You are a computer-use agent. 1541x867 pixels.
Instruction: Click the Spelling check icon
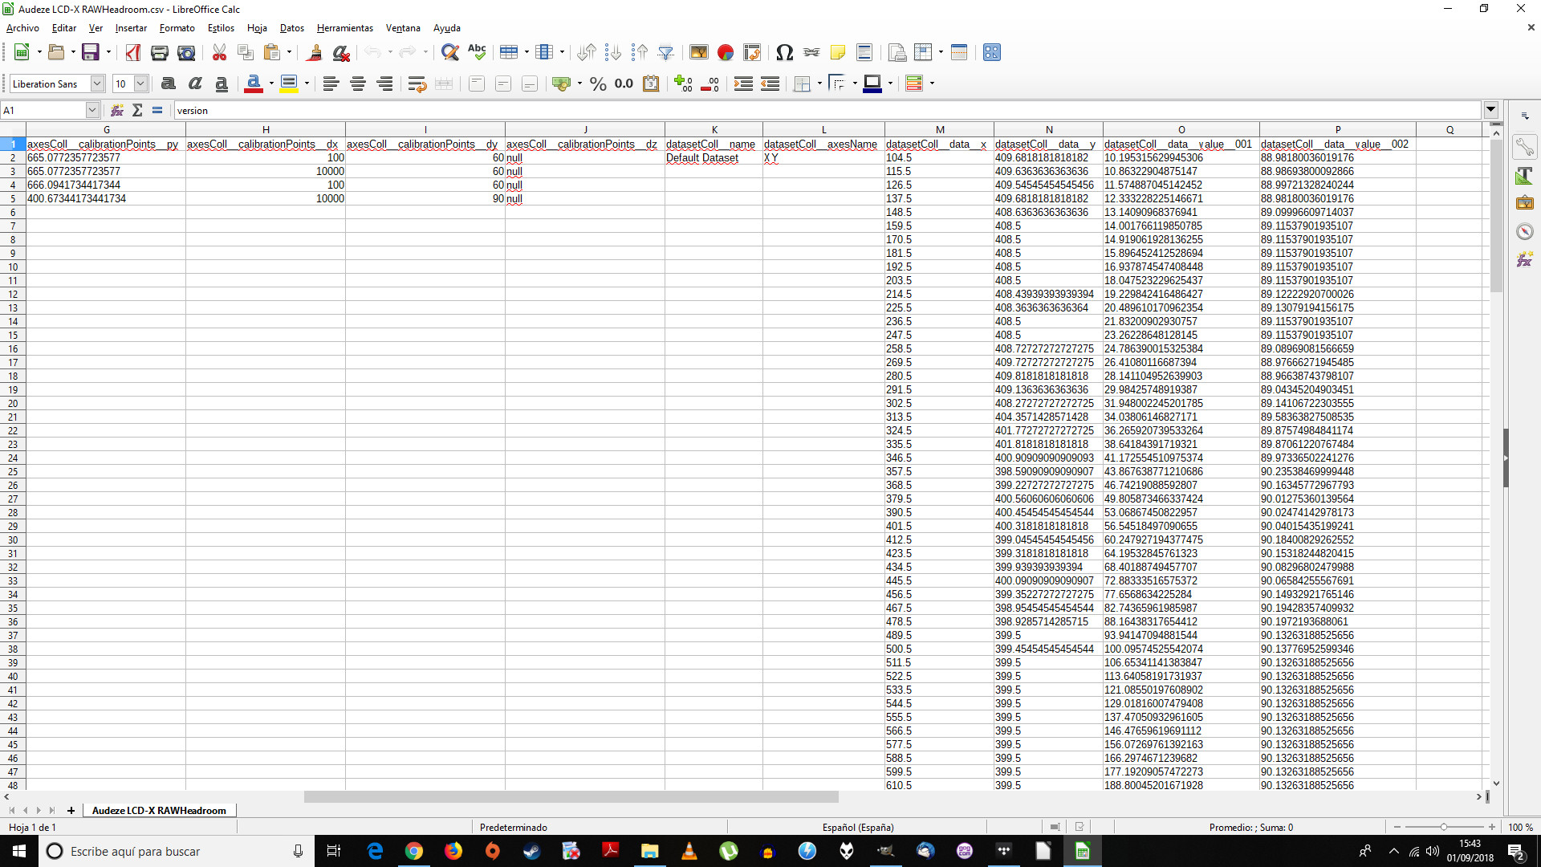477,53
